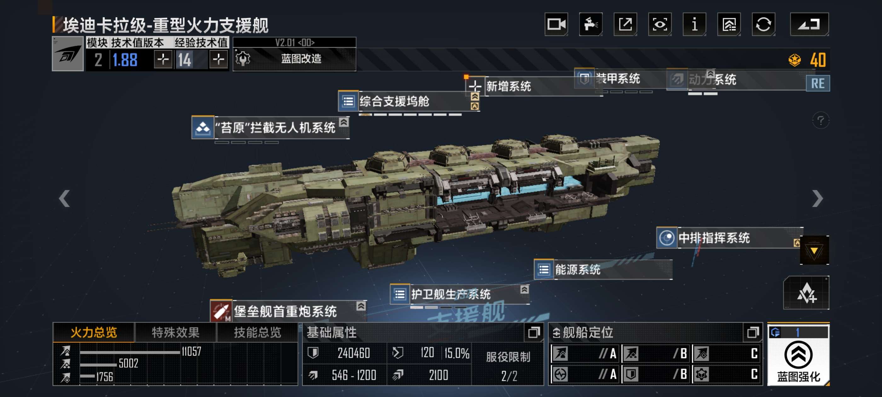Toggle the RE button
Image resolution: width=882 pixels, height=397 pixels.
coord(818,83)
